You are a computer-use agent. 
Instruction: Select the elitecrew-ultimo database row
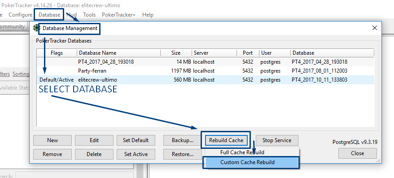click(206, 80)
